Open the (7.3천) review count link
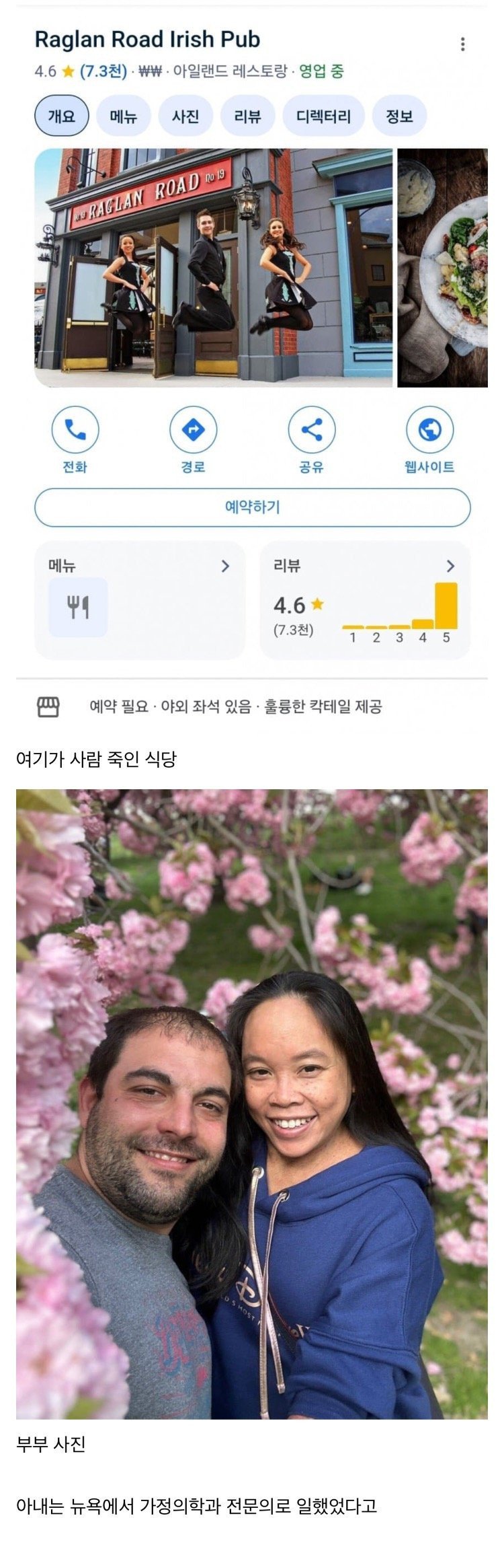The image size is (504, 1561). (x=103, y=72)
